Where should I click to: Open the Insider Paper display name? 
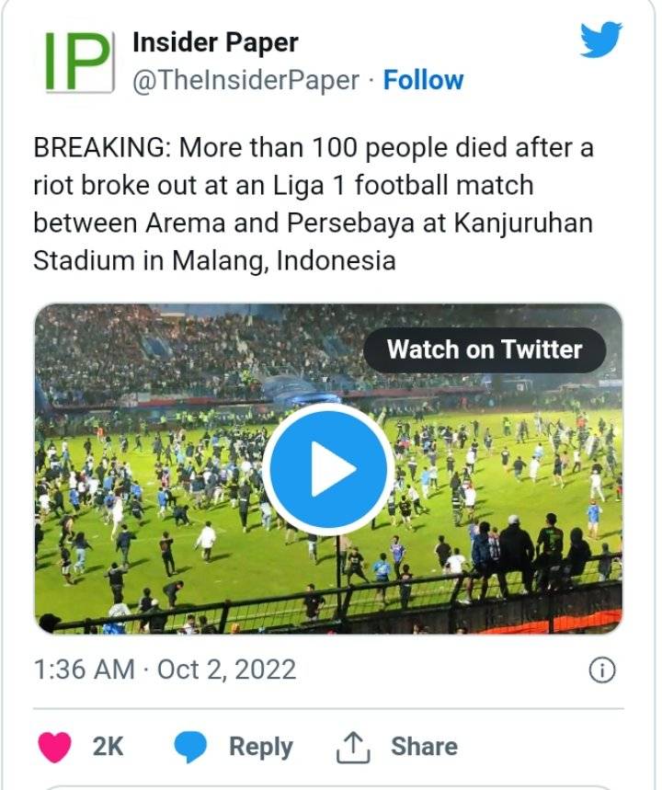(x=215, y=42)
